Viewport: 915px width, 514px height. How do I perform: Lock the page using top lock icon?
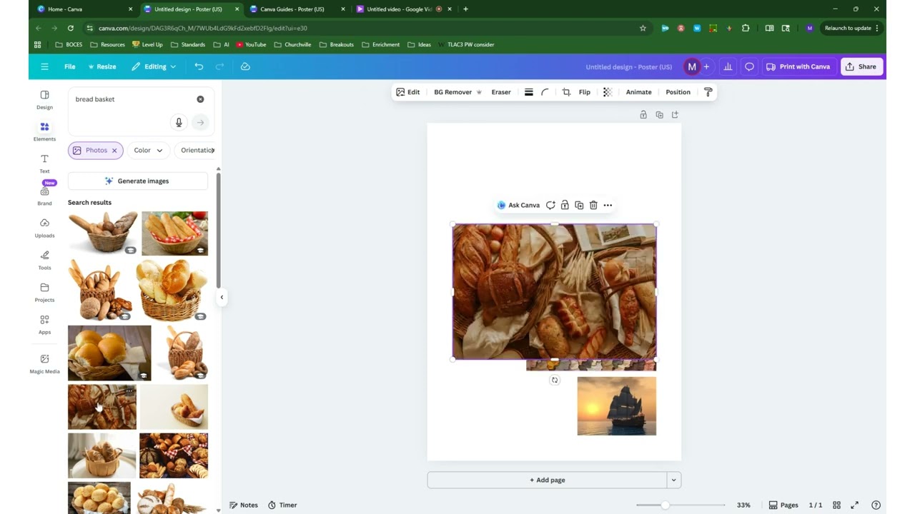(x=643, y=114)
